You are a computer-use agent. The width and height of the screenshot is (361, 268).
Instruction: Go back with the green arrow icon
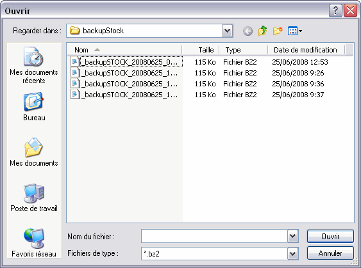click(x=248, y=31)
